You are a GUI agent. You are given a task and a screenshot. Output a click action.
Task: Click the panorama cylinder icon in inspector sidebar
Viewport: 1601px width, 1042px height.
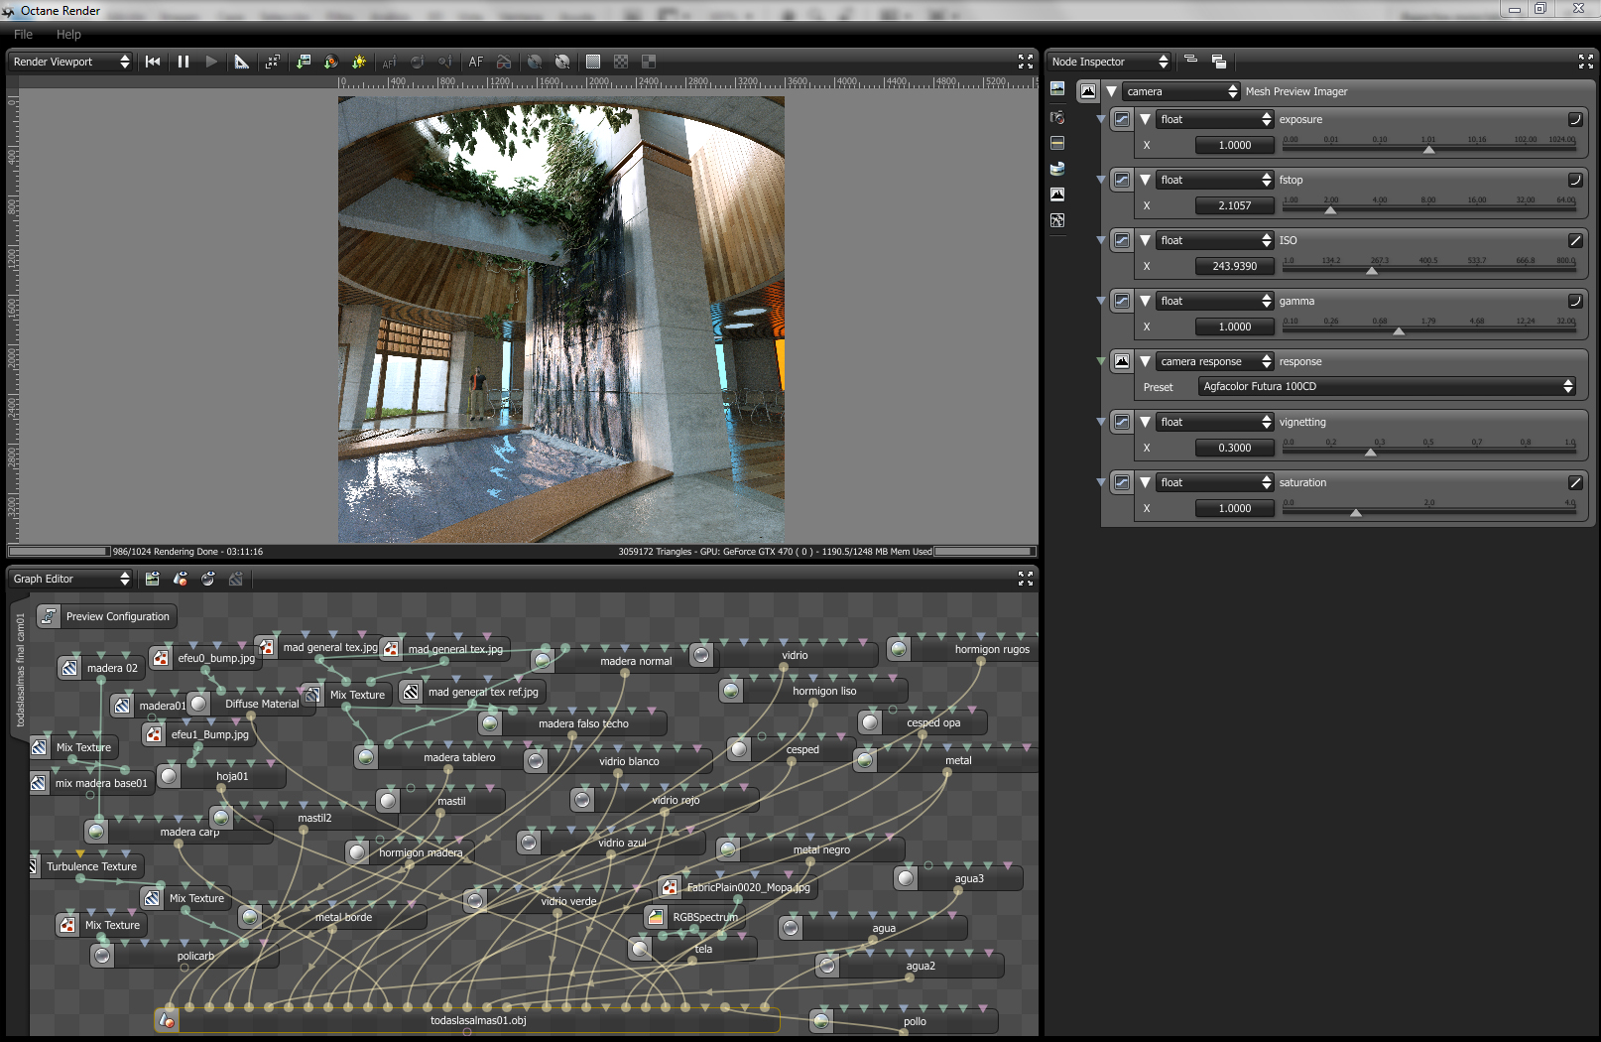(1057, 169)
